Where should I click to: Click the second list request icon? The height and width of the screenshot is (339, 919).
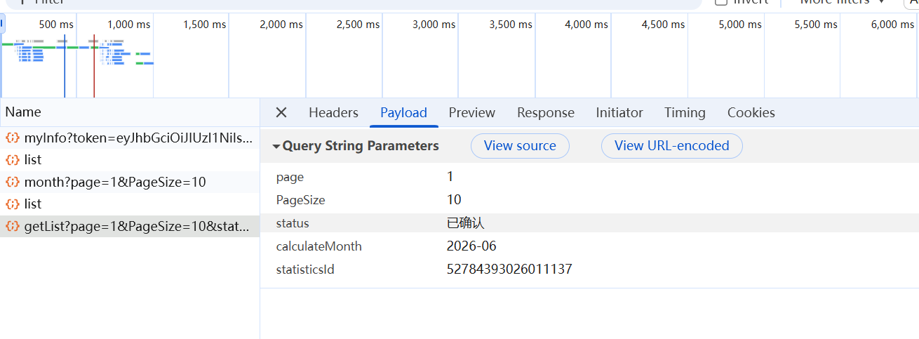pyautogui.click(x=12, y=204)
